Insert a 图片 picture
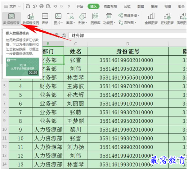Viewport: 188px width, 170px height. pos(58,19)
